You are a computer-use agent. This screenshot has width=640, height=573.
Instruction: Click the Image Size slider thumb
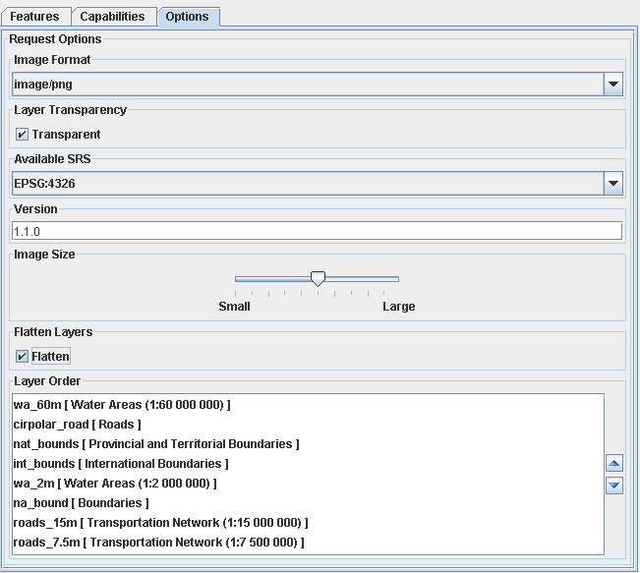coord(318,280)
